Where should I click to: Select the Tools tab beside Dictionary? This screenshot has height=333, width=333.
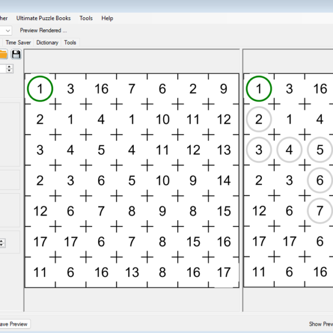pyautogui.click(x=70, y=42)
